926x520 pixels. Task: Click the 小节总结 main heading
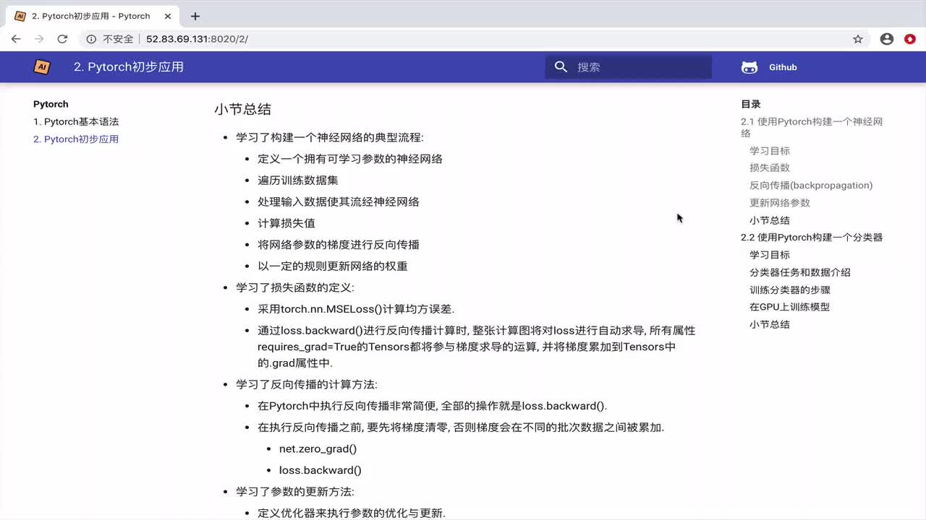tap(242, 109)
